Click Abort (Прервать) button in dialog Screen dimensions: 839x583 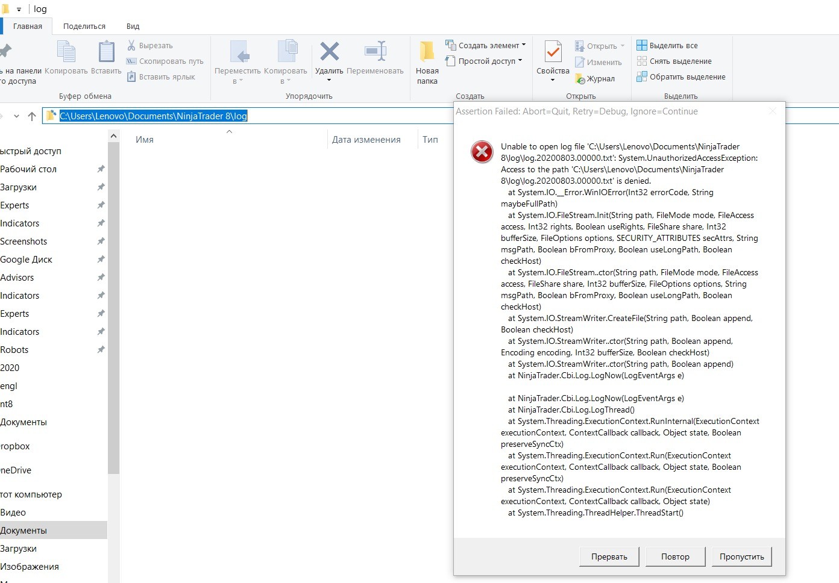click(609, 556)
